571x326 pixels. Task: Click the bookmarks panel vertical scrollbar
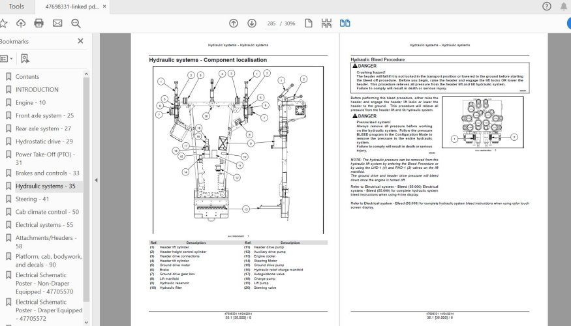(x=86, y=189)
